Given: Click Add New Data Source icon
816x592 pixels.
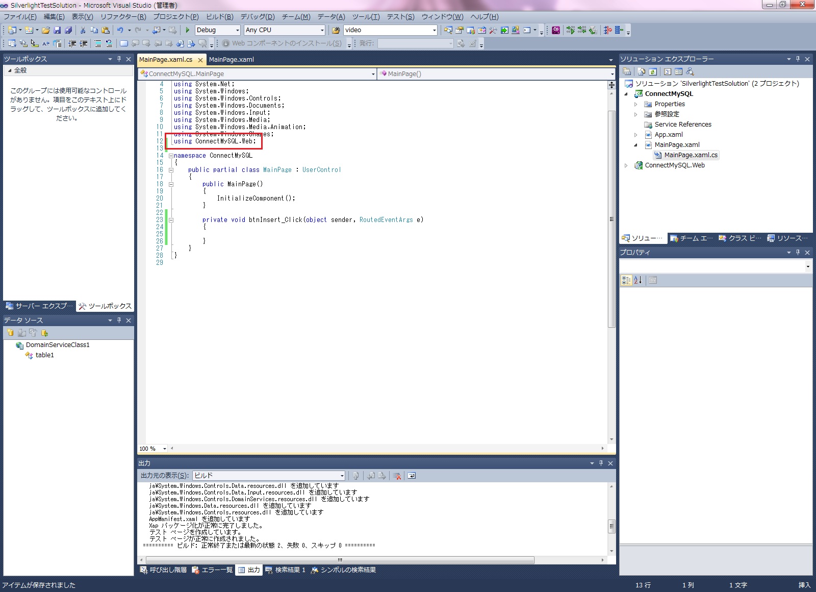Looking at the screenshot, I should coord(10,333).
